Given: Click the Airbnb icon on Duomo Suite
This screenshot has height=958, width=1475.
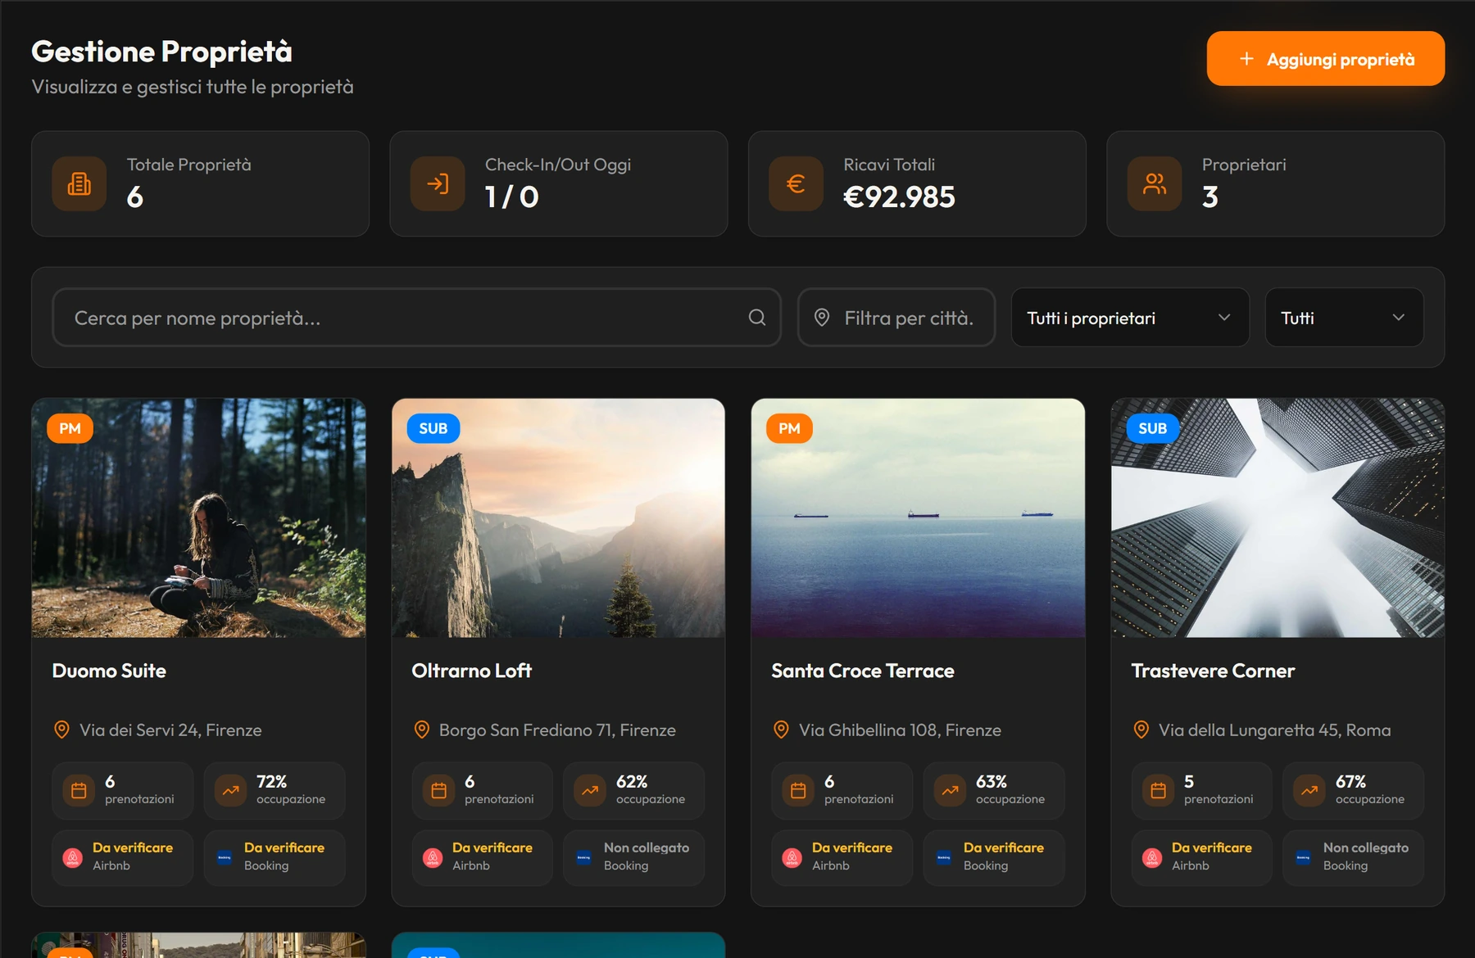Looking at the screenshot, I should point(73,857).
